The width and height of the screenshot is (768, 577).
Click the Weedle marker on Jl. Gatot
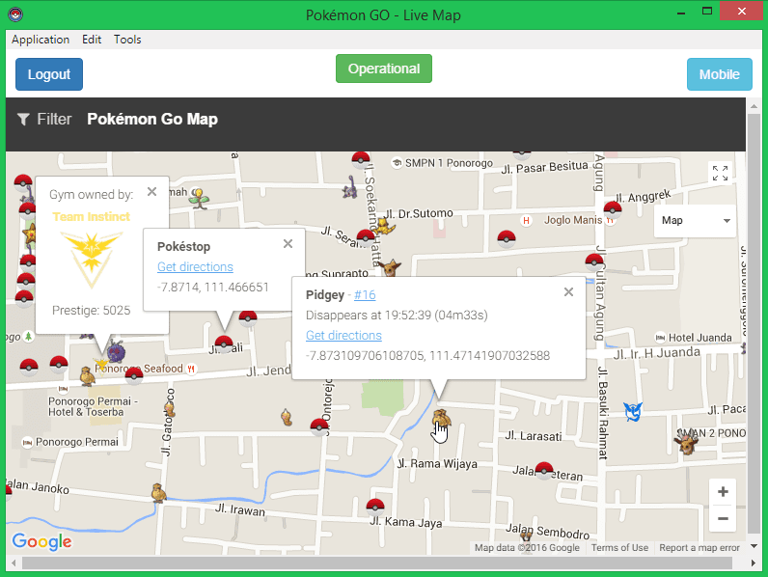tap(170, 409)
